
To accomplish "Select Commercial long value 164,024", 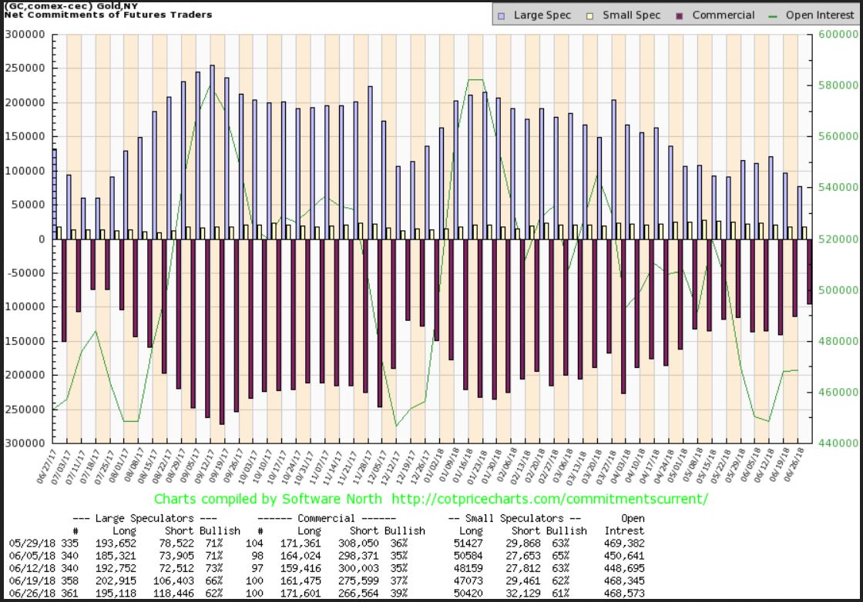I will tap(301, 556).
